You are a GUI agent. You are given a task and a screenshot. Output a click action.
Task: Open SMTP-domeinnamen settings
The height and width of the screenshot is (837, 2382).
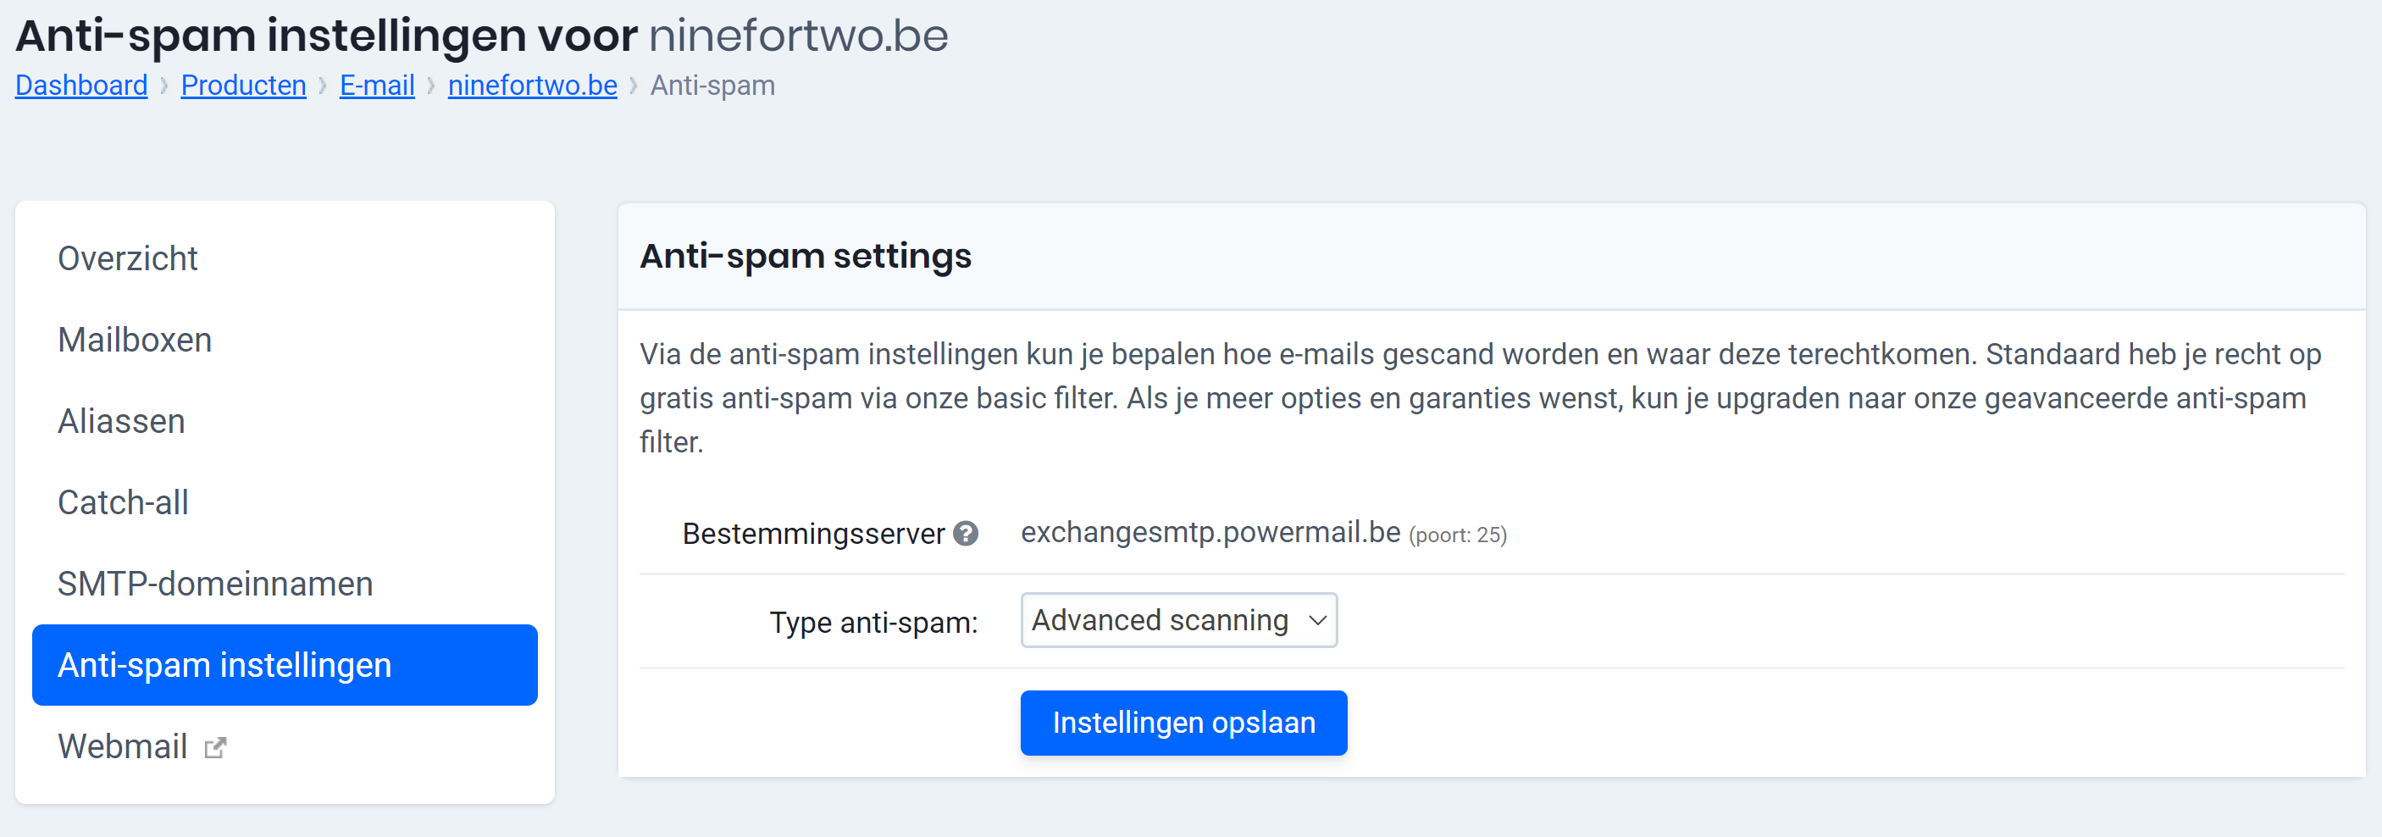(215, 584)
